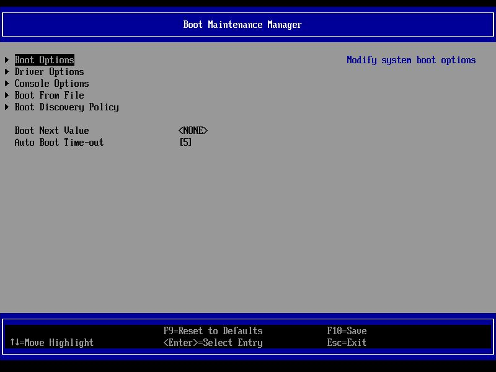Expand the Driver Options entry arrow
The width and height of the screenshot is (496, 372).
[x=7, y=71]
